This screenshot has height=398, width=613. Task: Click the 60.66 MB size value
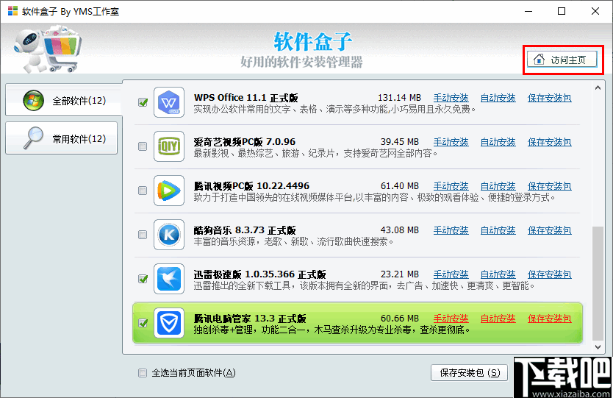tap(400, 319)
